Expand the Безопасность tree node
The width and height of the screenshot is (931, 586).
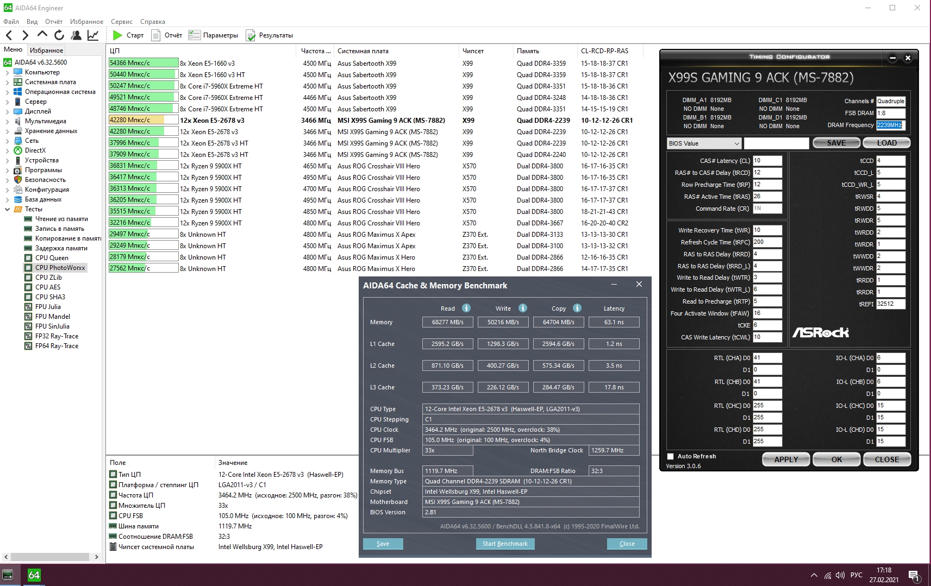[7, 180]
